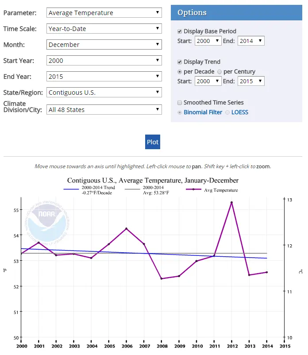
Task: Change the Start Year dropdown from 2000
Action: pos(104,61)
